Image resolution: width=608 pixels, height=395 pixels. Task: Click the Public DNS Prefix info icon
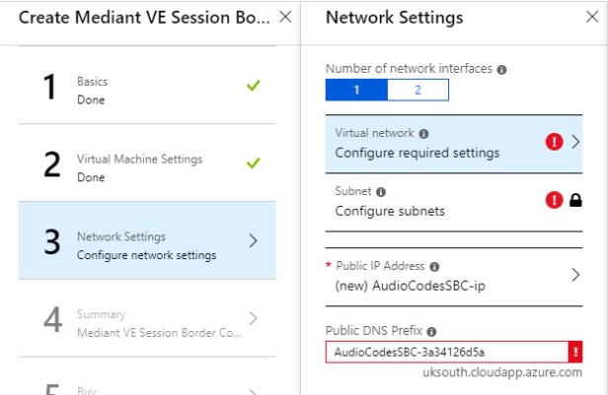coord(431,331)
